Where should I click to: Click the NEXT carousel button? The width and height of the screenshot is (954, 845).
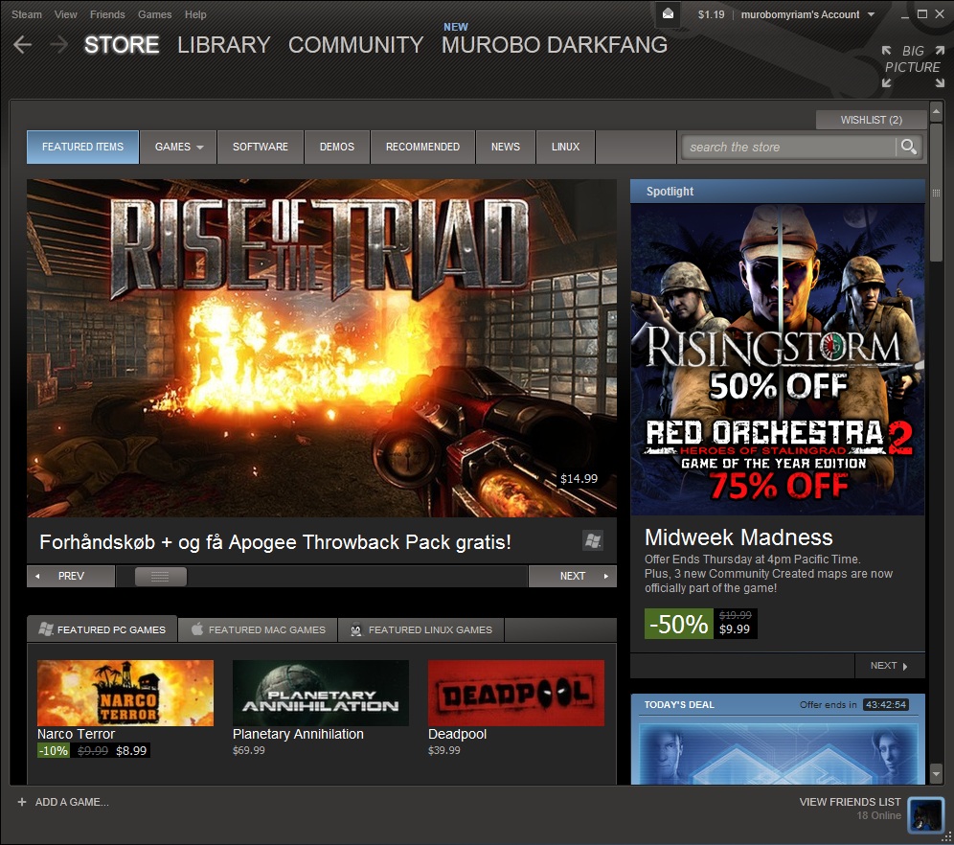(x=573, y=576)
